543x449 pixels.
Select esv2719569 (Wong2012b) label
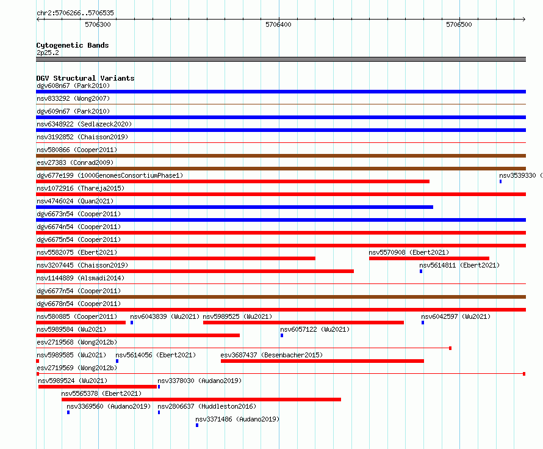(77, 368)
